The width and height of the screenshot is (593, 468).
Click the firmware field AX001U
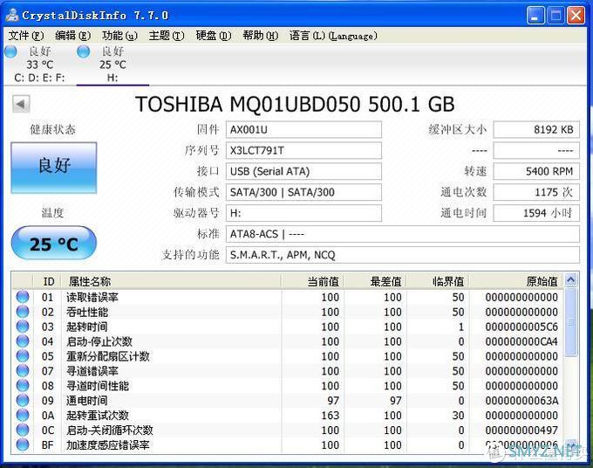pyautogui.click(x=303, y=130)
